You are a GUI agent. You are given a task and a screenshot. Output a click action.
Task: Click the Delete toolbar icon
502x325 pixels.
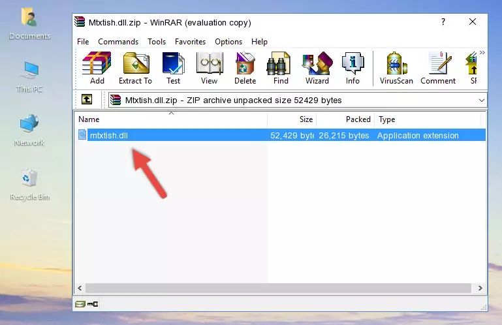pyautogui.click(x=245, y=68)
